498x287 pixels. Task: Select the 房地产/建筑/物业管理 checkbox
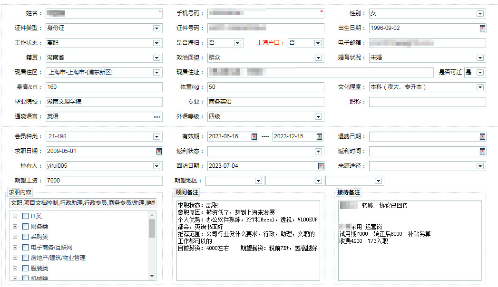(25, 258)
